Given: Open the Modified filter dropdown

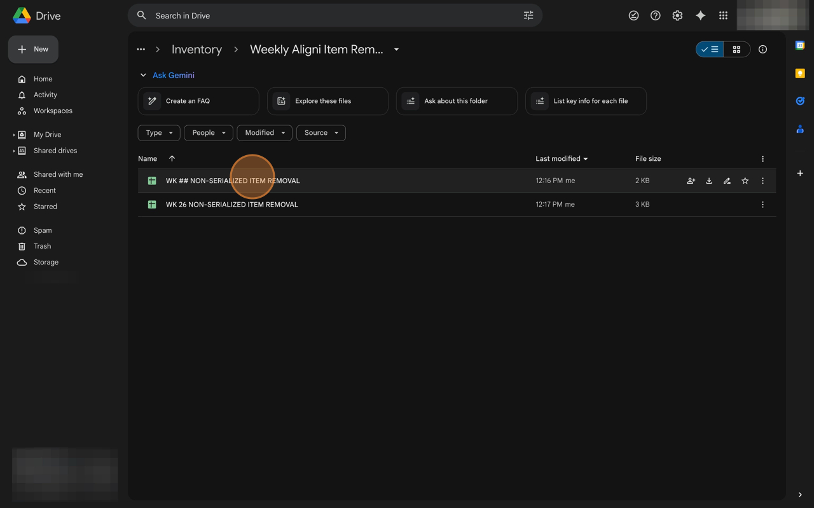Looking at the screenshot, I should click(x=265, y=133).
